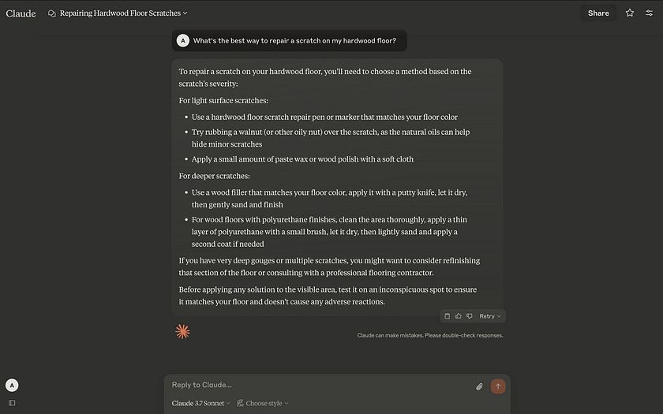Click the user avatar beside the question
Image resolution: width=663 pixels, height=414 pixels.
tap(182, 40)
